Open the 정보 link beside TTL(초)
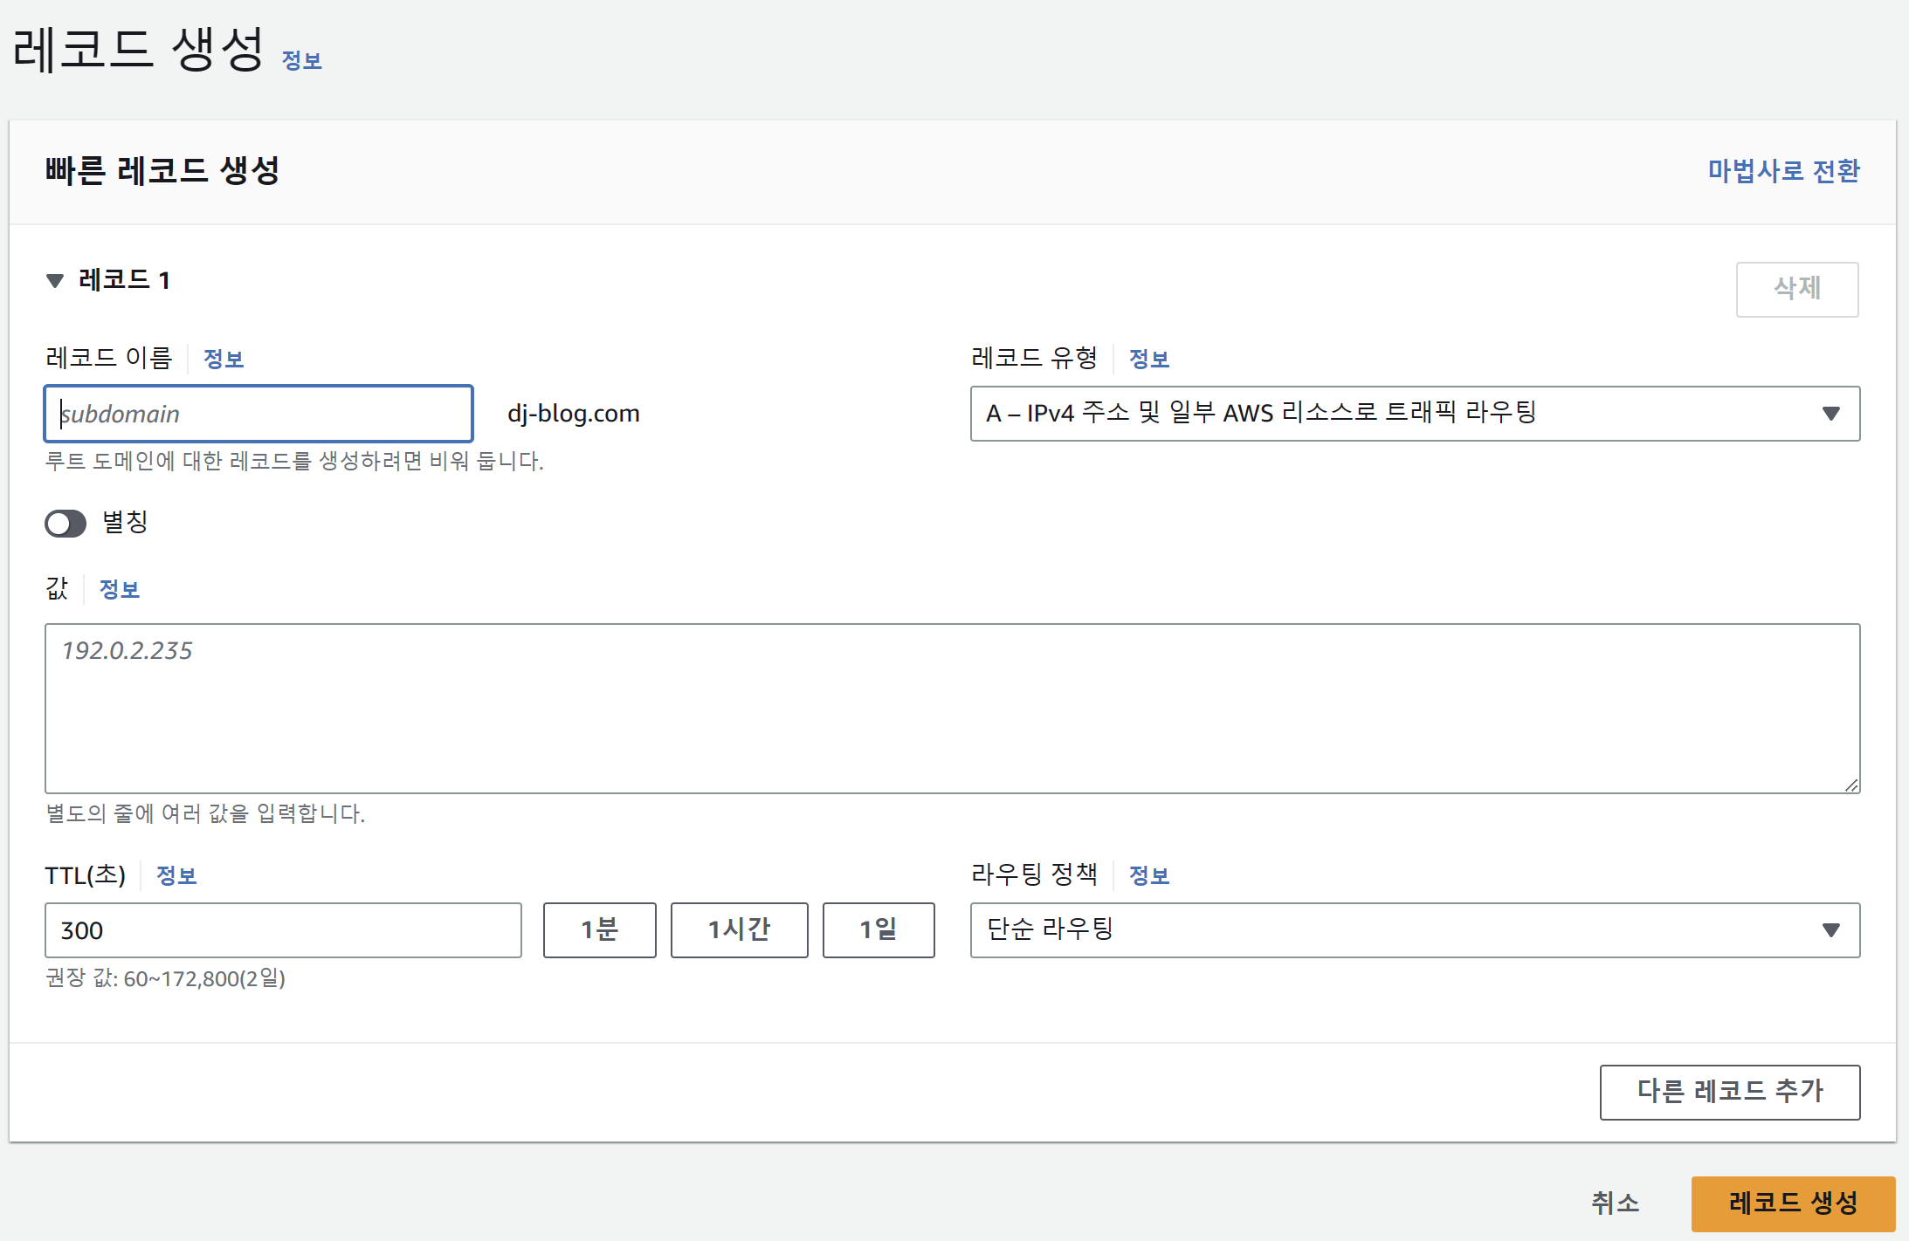 (176, 875)
